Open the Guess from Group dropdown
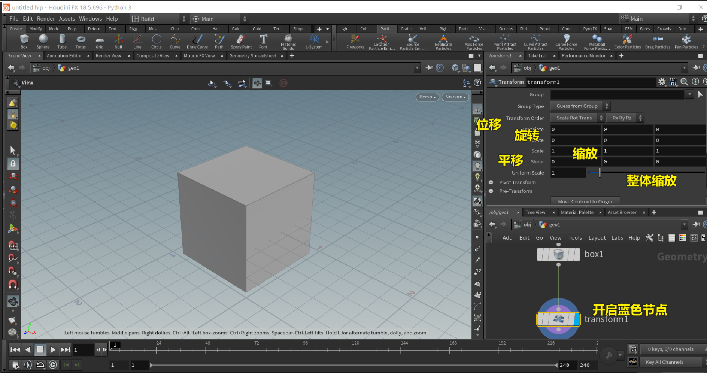The width and height of the screenshot is (707, 373). [580, 106]
